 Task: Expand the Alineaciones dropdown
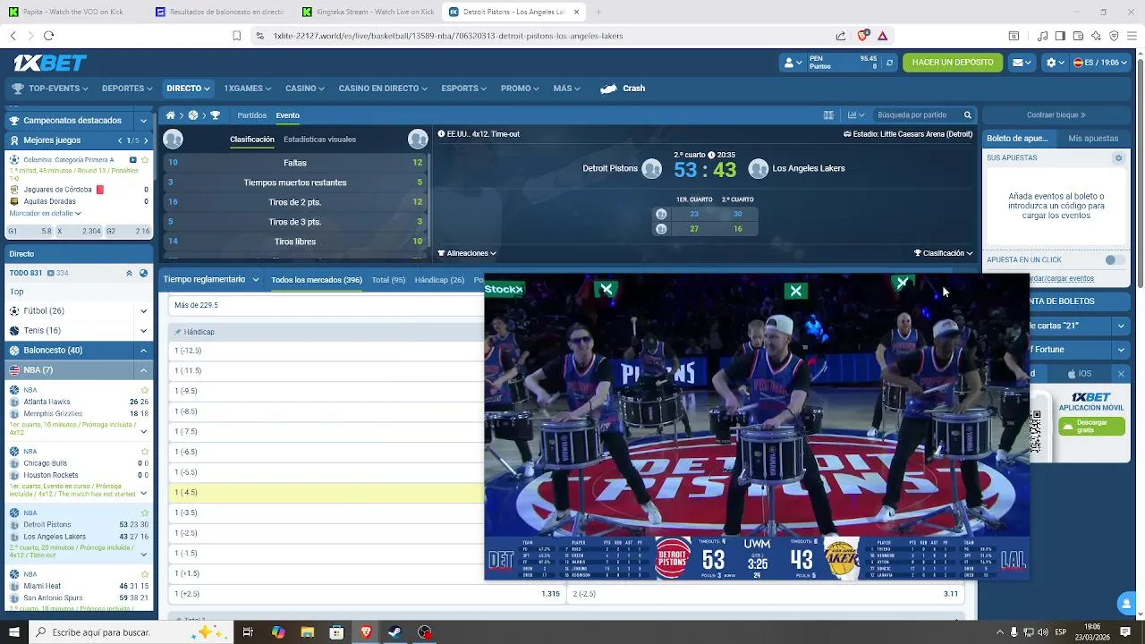(x=467, y=253)
